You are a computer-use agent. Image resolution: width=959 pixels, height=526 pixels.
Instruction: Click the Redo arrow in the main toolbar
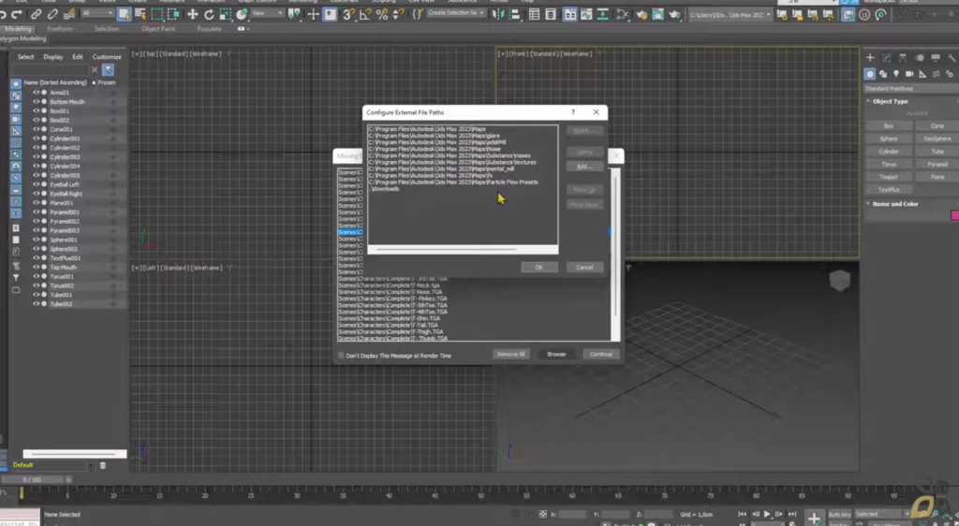point(17,13)
